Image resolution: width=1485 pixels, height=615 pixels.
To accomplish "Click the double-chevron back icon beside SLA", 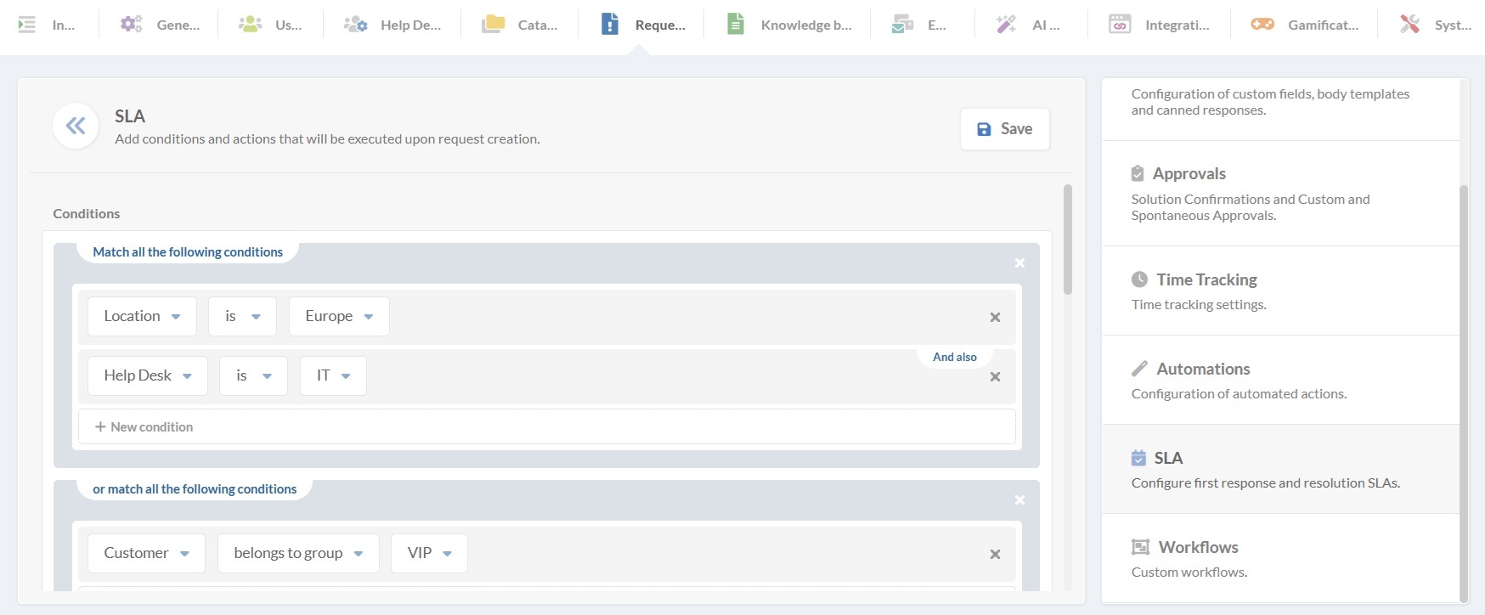I will (76, 127).
